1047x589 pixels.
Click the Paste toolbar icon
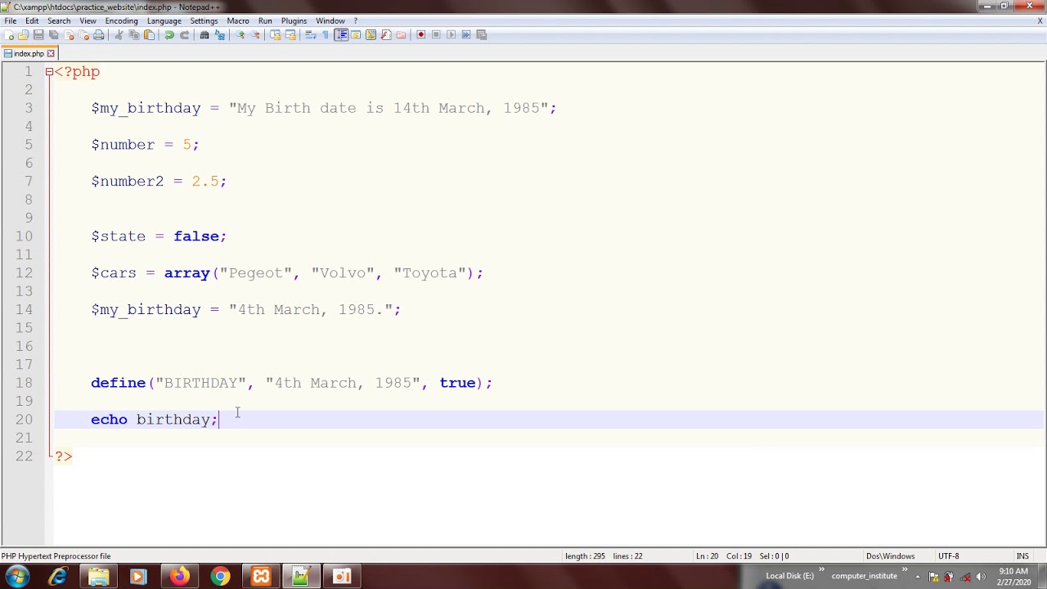(150, 34)
